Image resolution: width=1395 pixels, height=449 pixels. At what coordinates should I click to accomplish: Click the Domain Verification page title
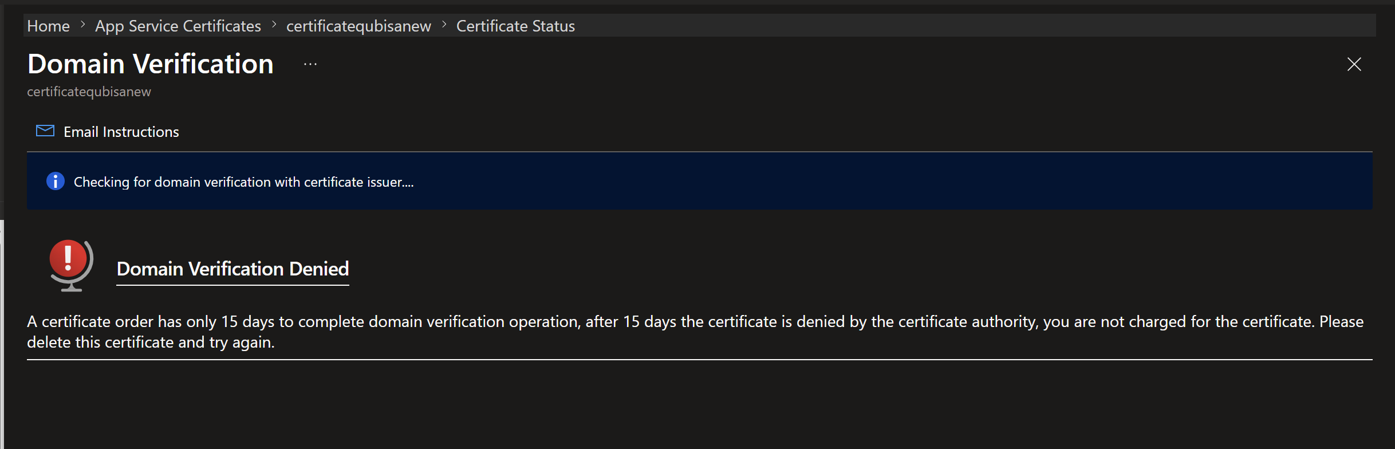pos(151,64)
